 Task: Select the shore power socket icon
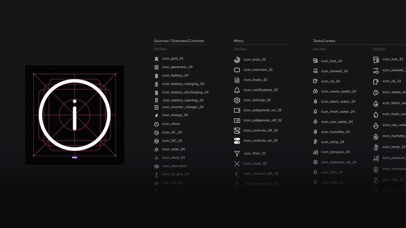point(156,124)
